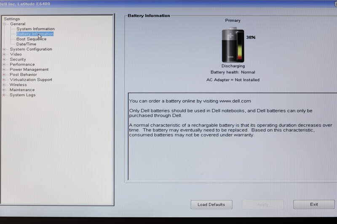Select Power Management label
This screenshot has height=224, width=337.
coord(29,70)
